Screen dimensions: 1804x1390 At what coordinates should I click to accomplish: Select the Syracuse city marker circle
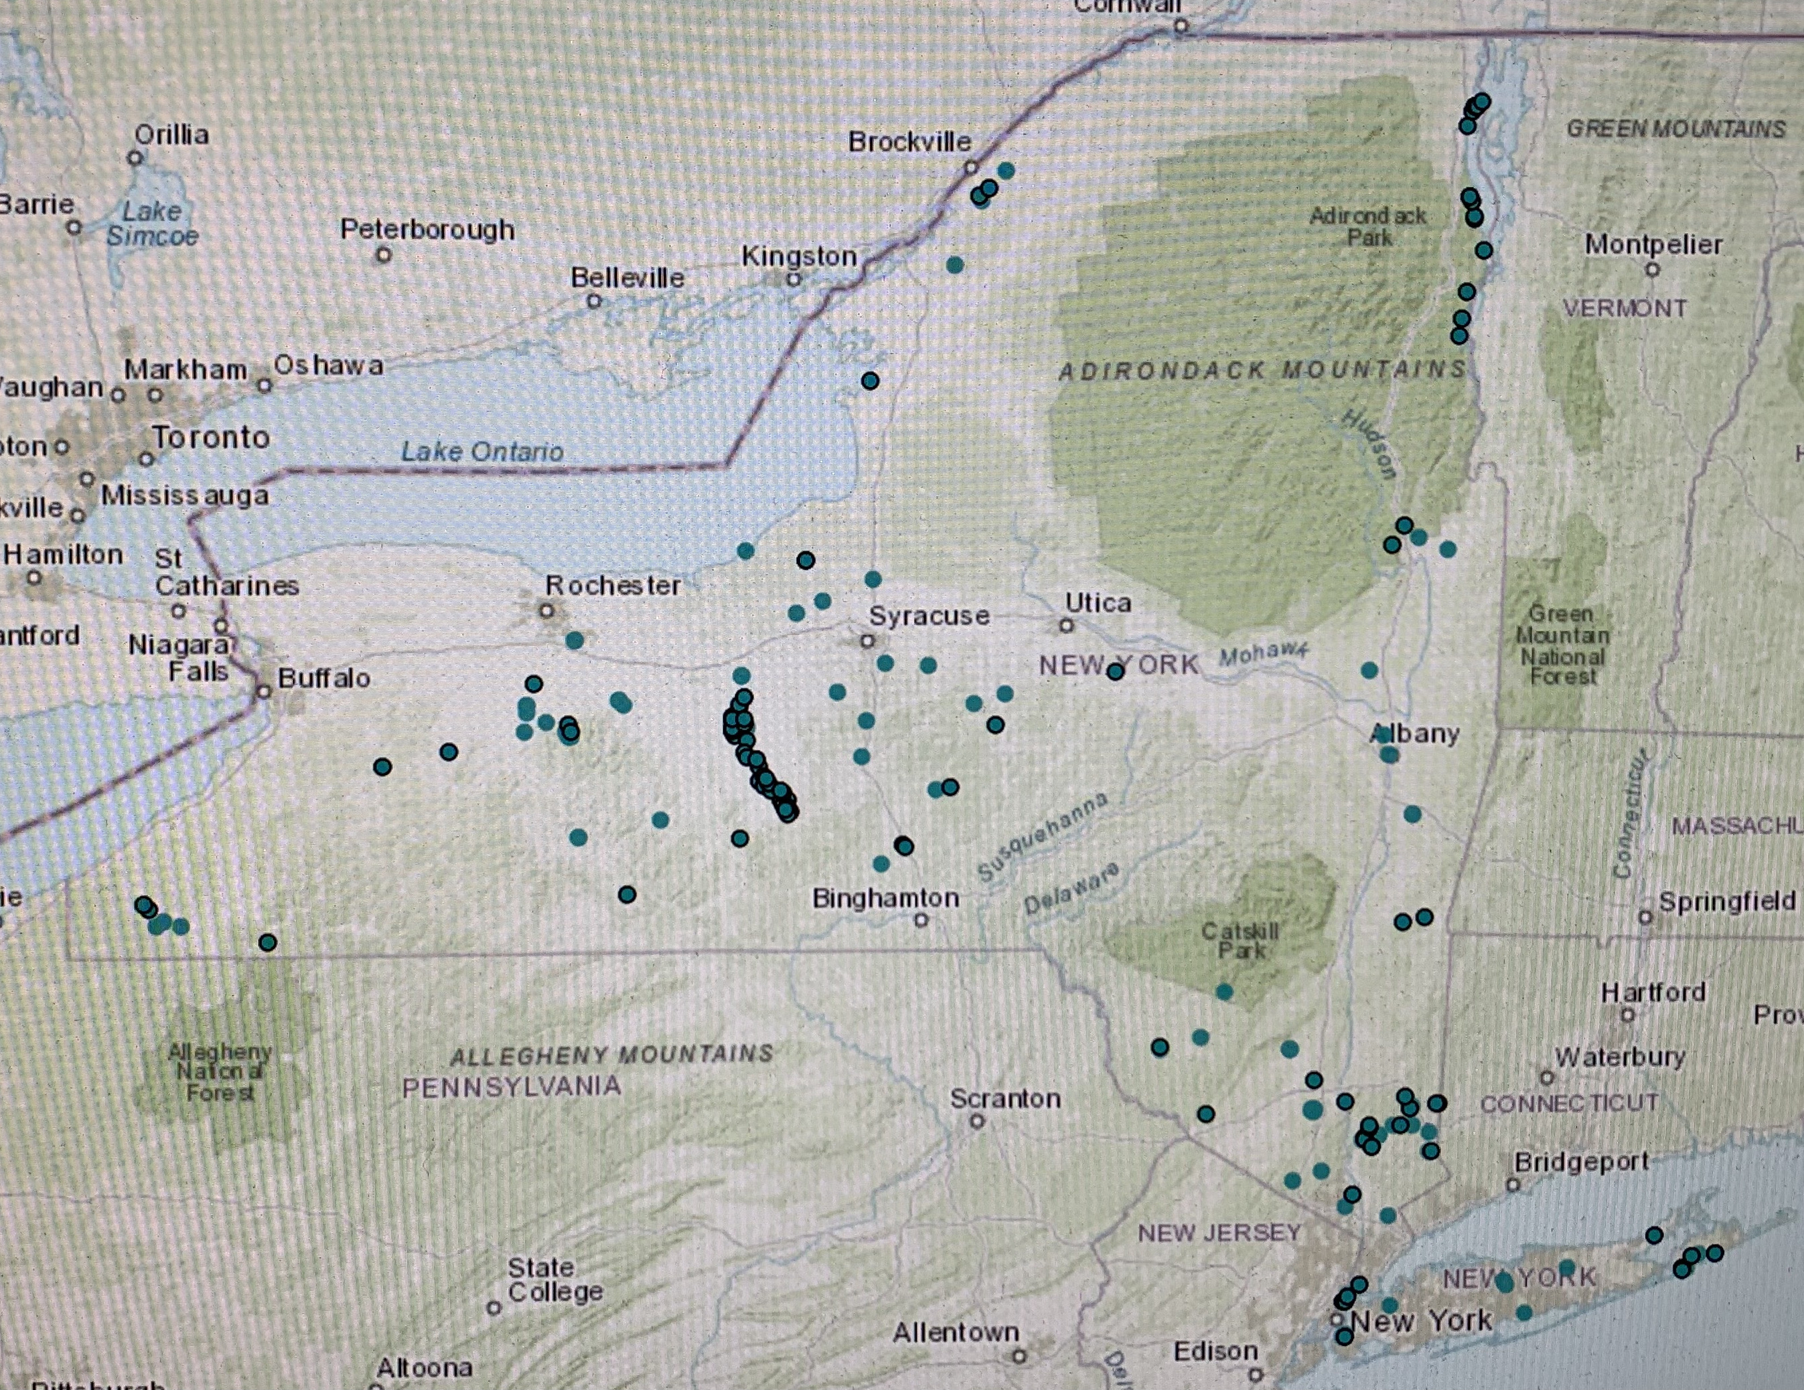pyautogui.click(x=867, y=640)
